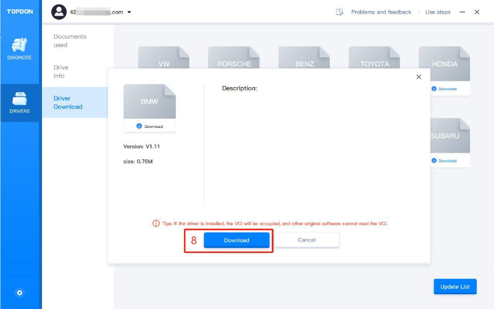The height and width of the screenshot is (309, 494).
Task: Select the Driver Download tab
Action: pos(67,103)
